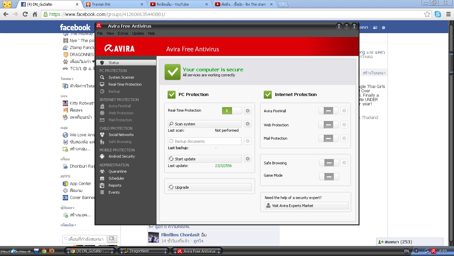Expand hidden quick launch icons chevron
Viewport: 454px width, 256px height.
[59, 251]
